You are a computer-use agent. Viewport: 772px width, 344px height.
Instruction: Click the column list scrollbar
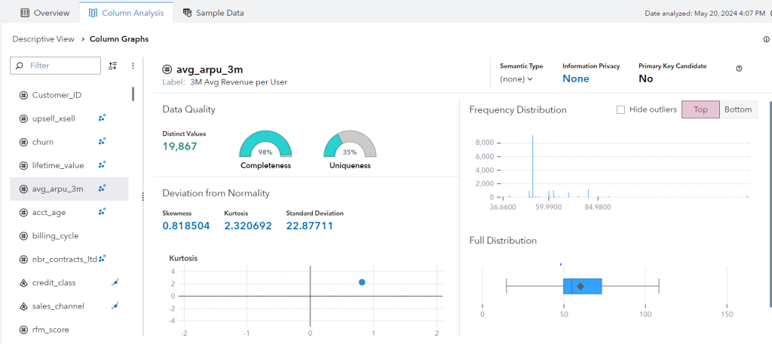pyautogui.click(x=133, y=94)
